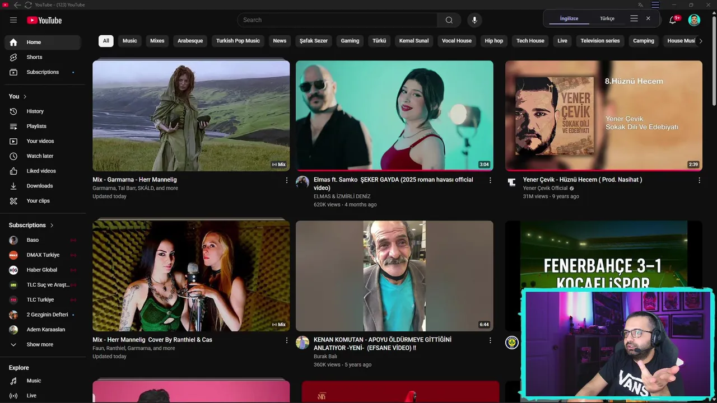Play the Ranthiel & Cas cover thumbnail
The image size is (717, 403).
tap(191, 276)
